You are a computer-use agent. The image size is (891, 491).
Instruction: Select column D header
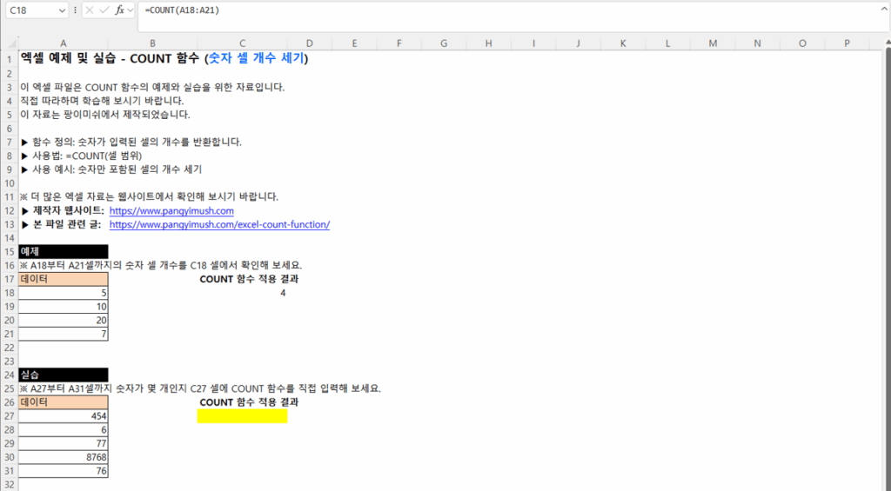coord(309,43)
